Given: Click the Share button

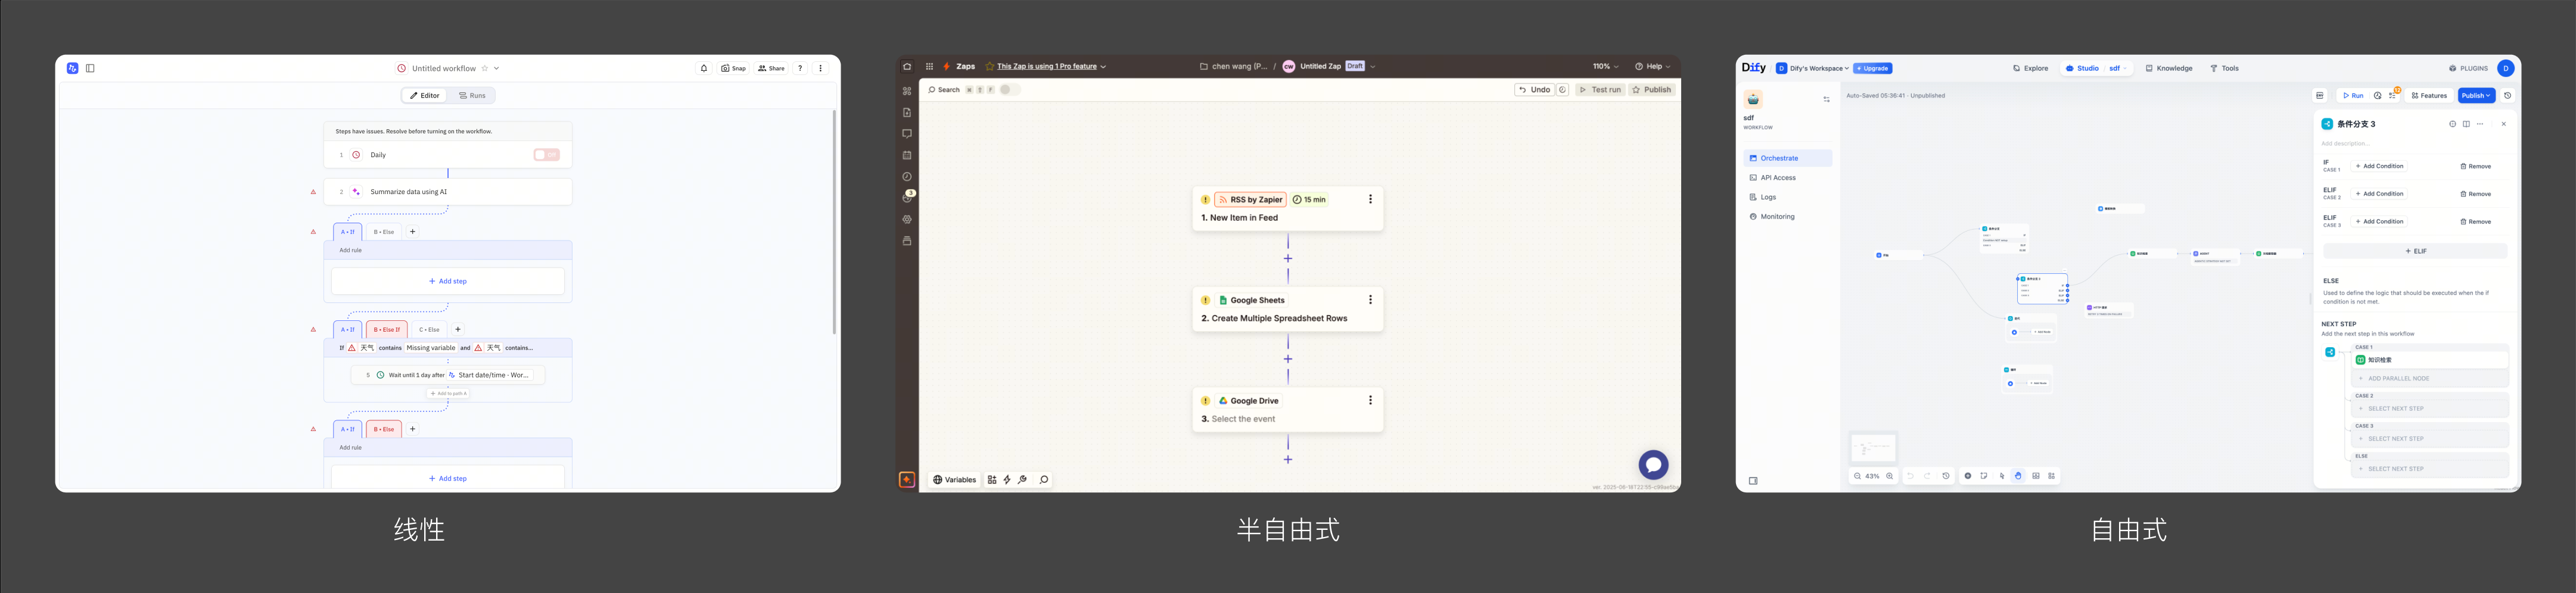Looking at the screenshot, I should tap(771, 68).
